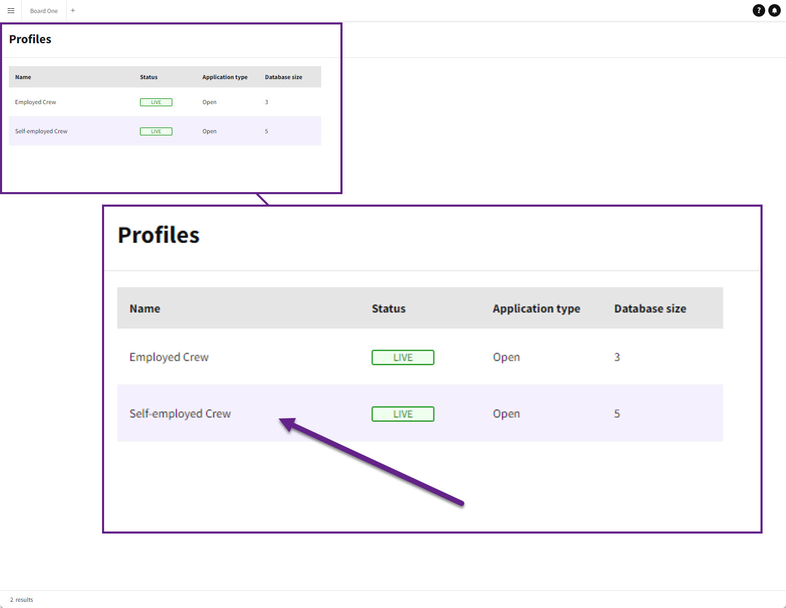Sort by Name header in small Profiles table
This screenshot has width=786, height=608.
pos(23,77)
